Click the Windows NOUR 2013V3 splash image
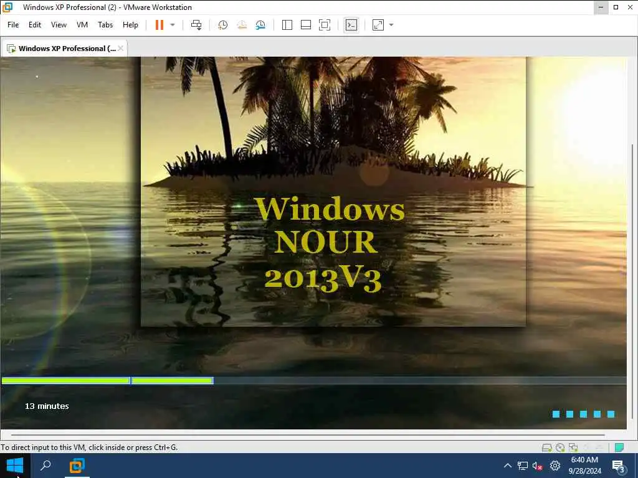Viewport: 638px width, 478px height. tap(333, 192)
